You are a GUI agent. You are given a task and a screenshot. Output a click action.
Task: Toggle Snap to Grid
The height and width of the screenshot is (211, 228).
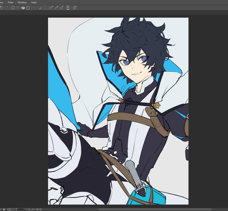[62, 8]
